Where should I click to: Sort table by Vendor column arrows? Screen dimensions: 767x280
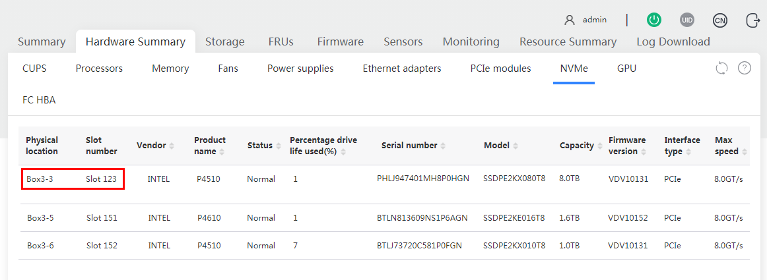coord(172,146)
